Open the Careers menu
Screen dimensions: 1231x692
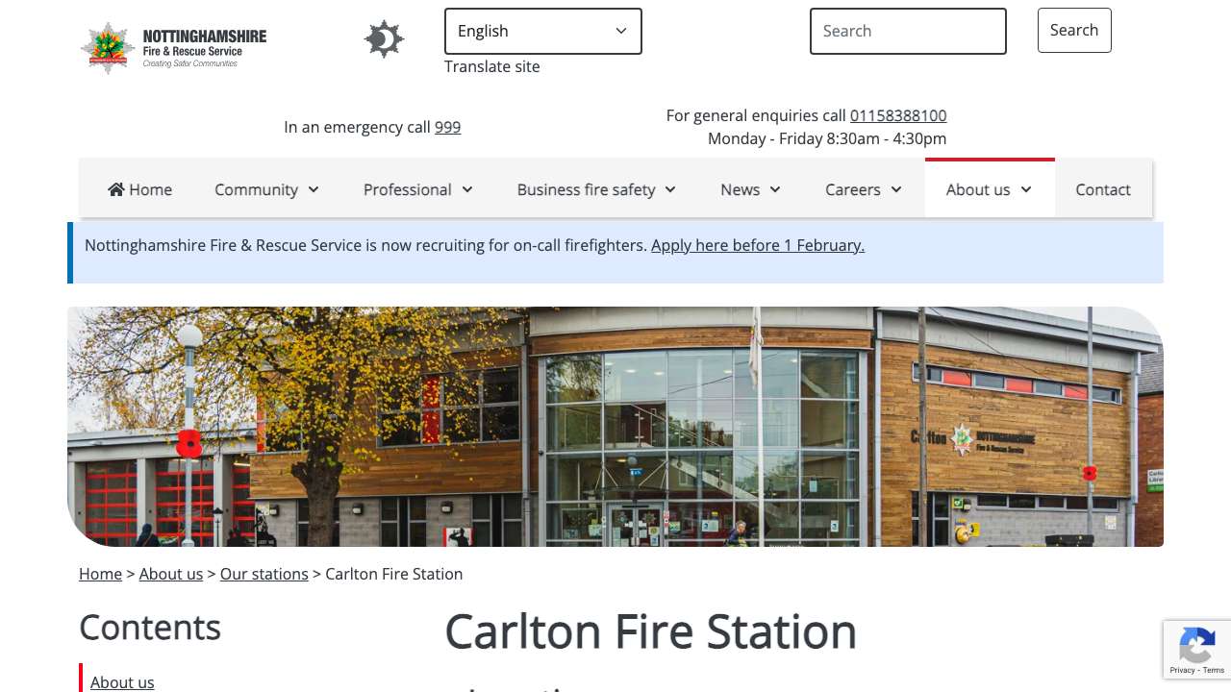pyautogui.click(x=864, y=189)
